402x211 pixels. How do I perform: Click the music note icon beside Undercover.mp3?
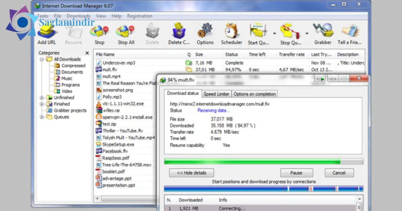[99, 63]
